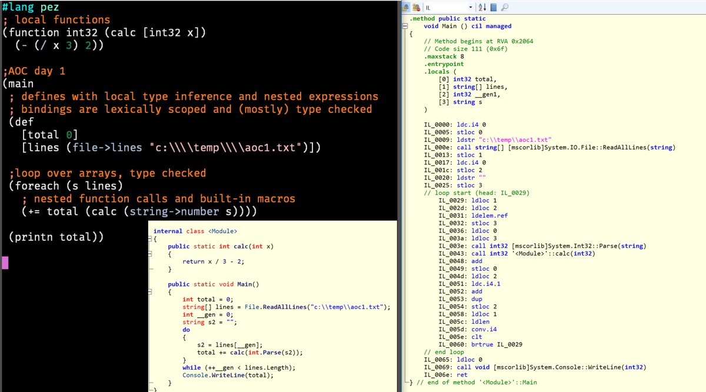Click the '(println total))' line

click(x=56, y=237)
